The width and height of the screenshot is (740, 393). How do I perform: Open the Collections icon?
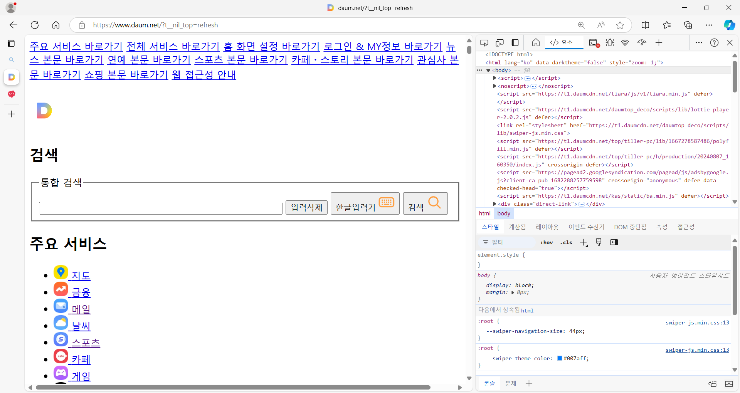688,25
